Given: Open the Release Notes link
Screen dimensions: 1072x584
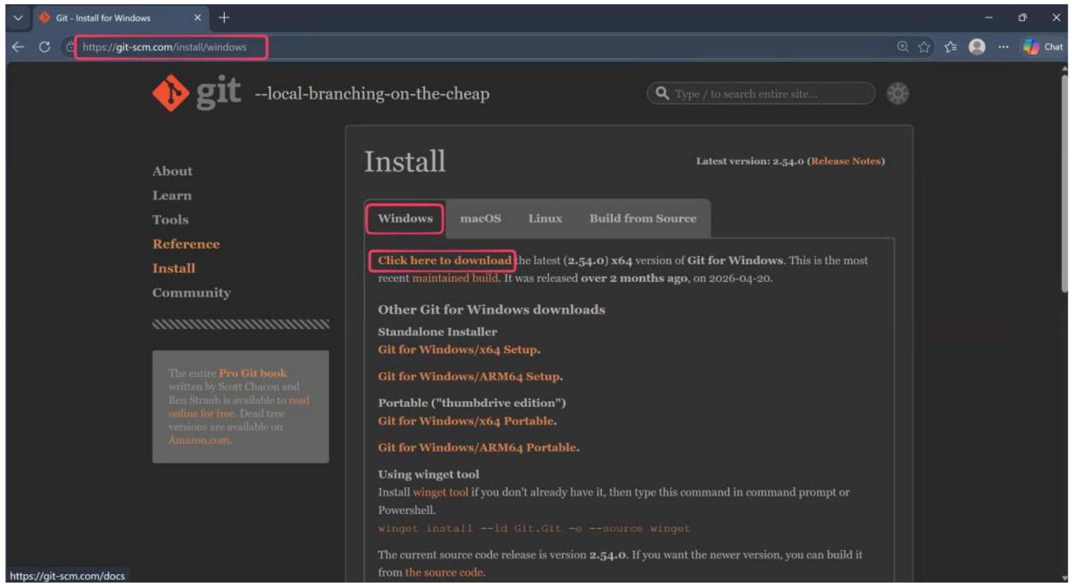Looking at the screenshot, I should 846,161.
